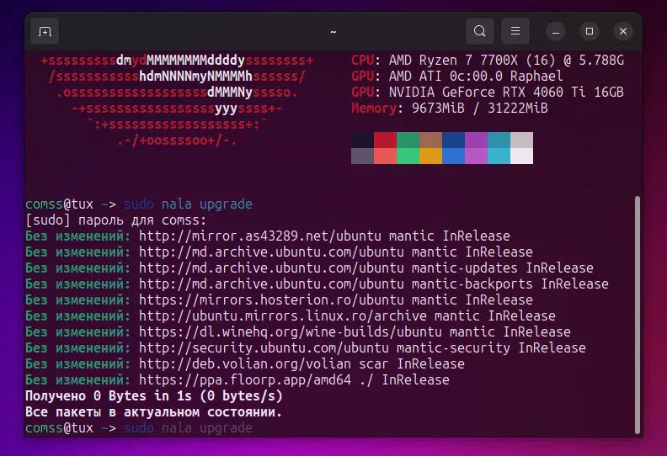Click the window title "~"
667x456 pixels.
tap(333, 32)
